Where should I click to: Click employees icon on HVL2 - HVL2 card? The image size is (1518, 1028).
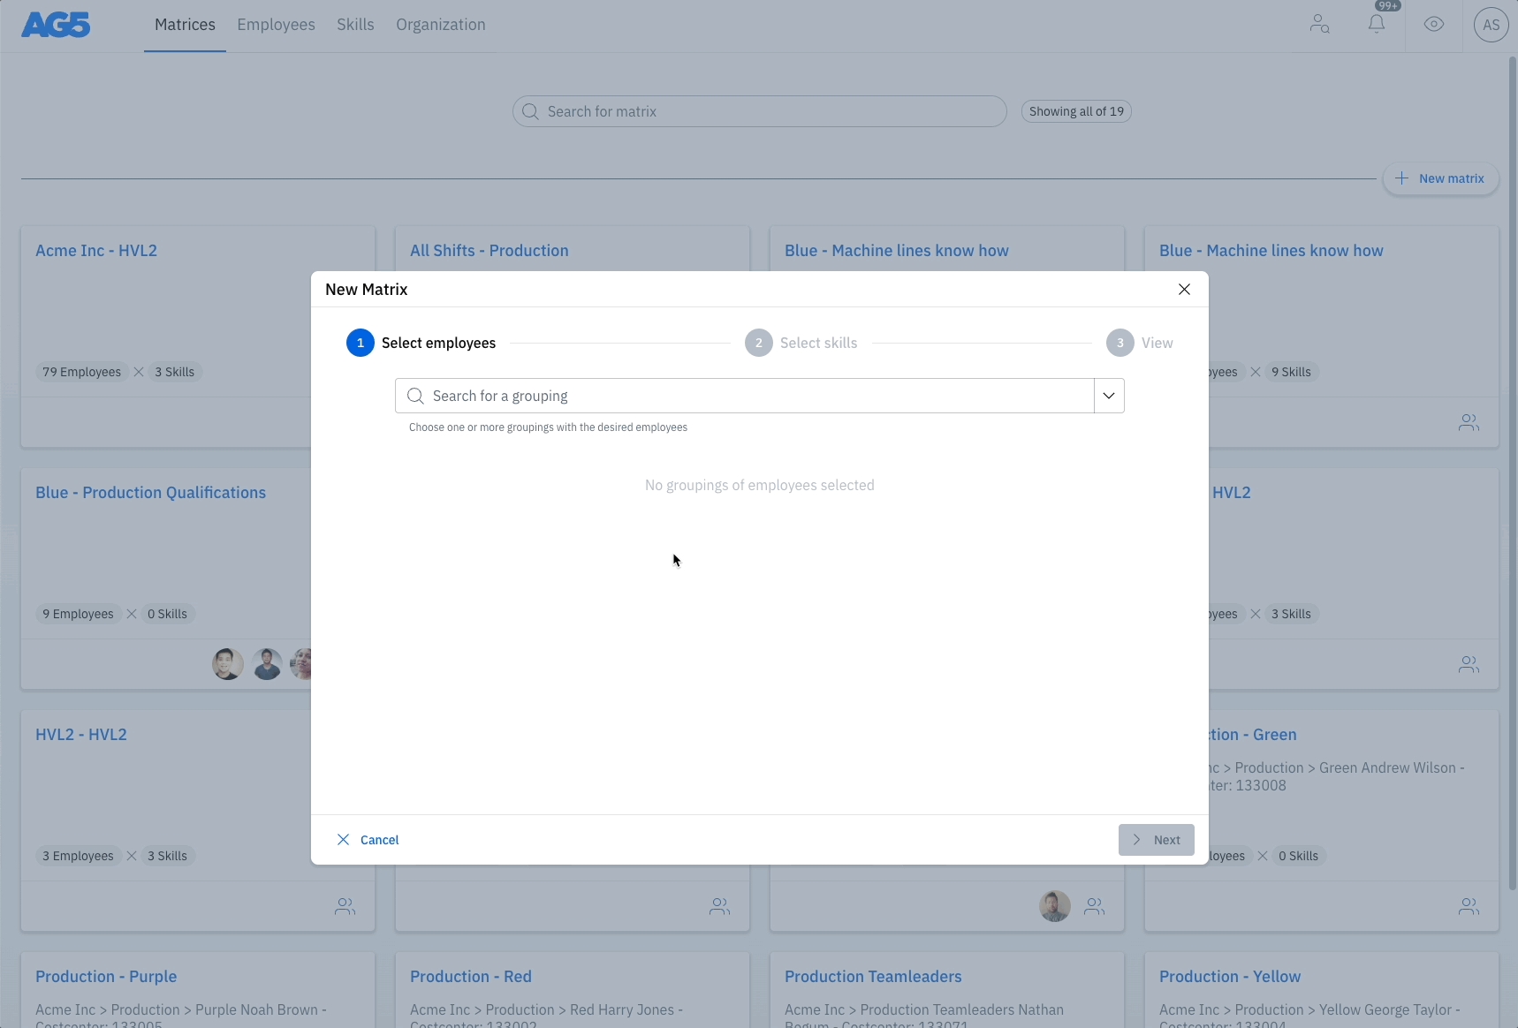(x=345, y=906)
